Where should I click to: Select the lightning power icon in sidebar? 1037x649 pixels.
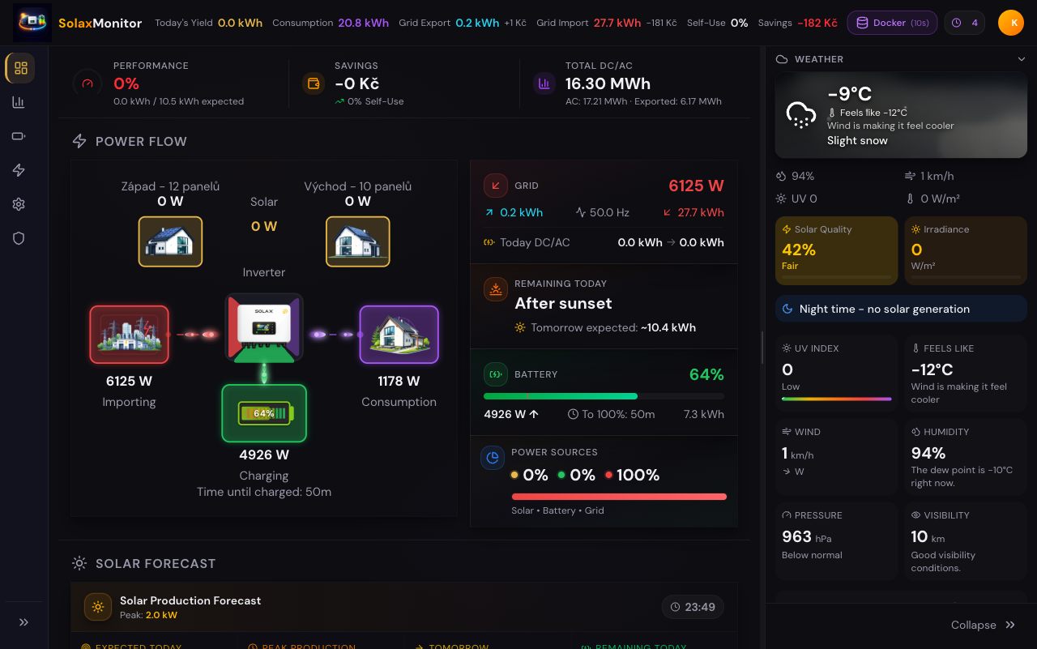point(18,170)
